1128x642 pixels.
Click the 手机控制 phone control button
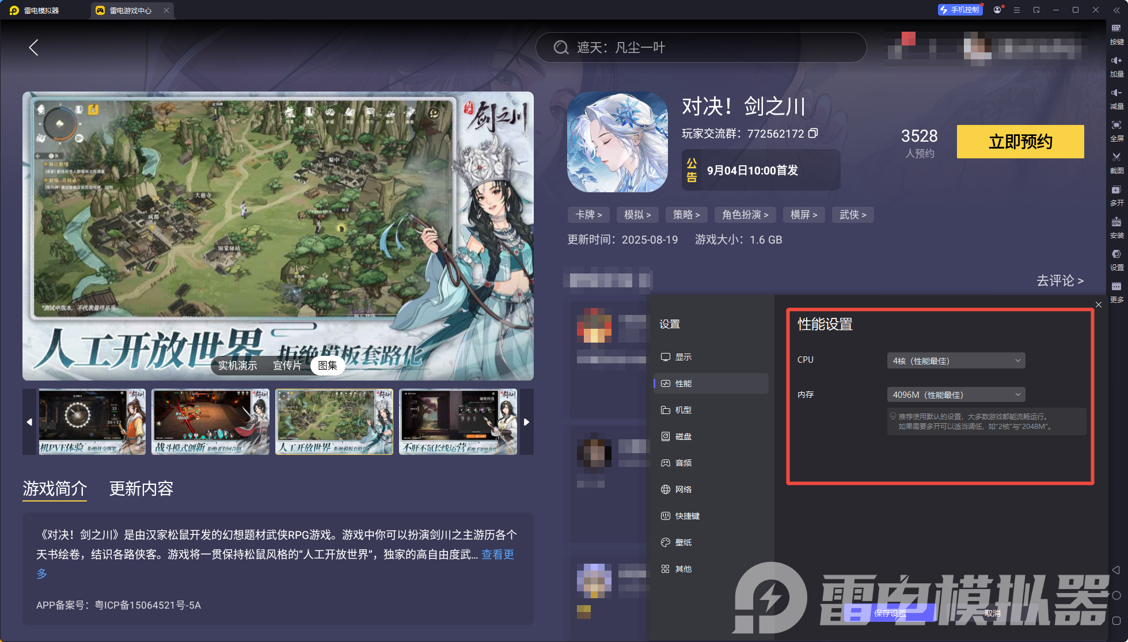point(959,10)
